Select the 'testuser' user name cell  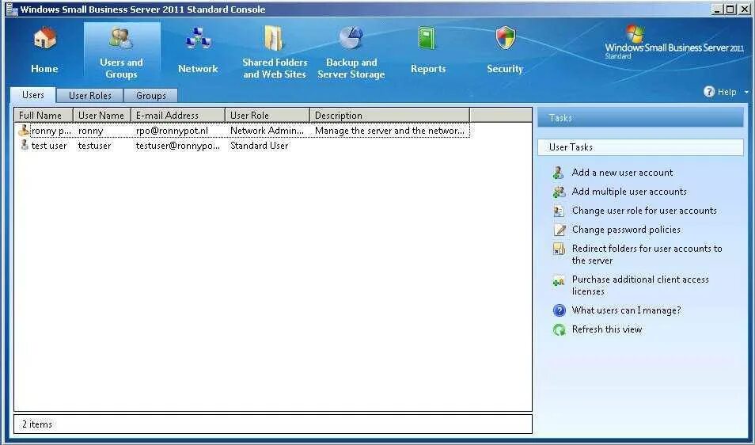(x=94, y=146)
